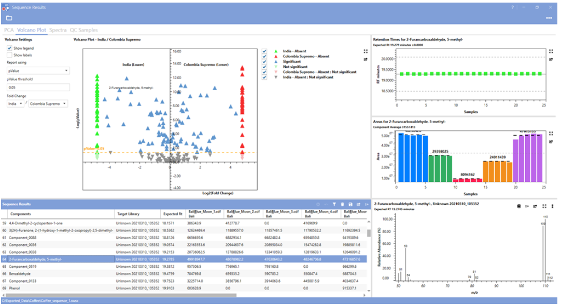Open the Report using pValue dropdown
Viewport: 561px width, 306px height.
tap(38, 71)
